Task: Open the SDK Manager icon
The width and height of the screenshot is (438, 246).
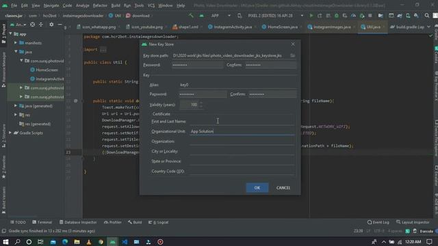Action: tap(417, 16)
